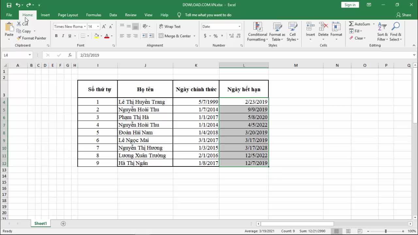Apply comma style
Viewport: 418px width, 235px height.
click(x=222, y=36)
